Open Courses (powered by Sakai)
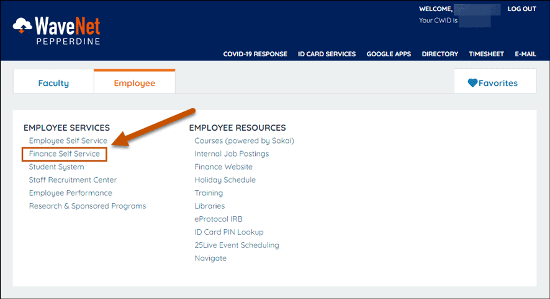 coord(244,141)
